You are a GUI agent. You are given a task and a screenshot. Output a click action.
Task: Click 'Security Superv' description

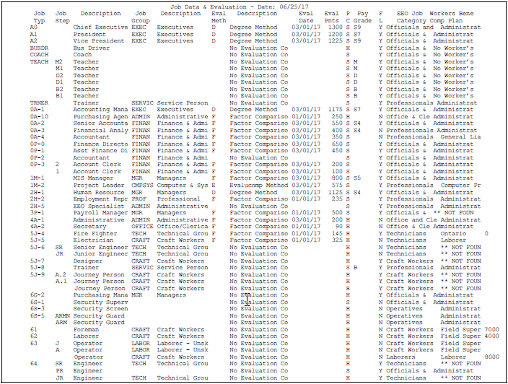point(101,302)
